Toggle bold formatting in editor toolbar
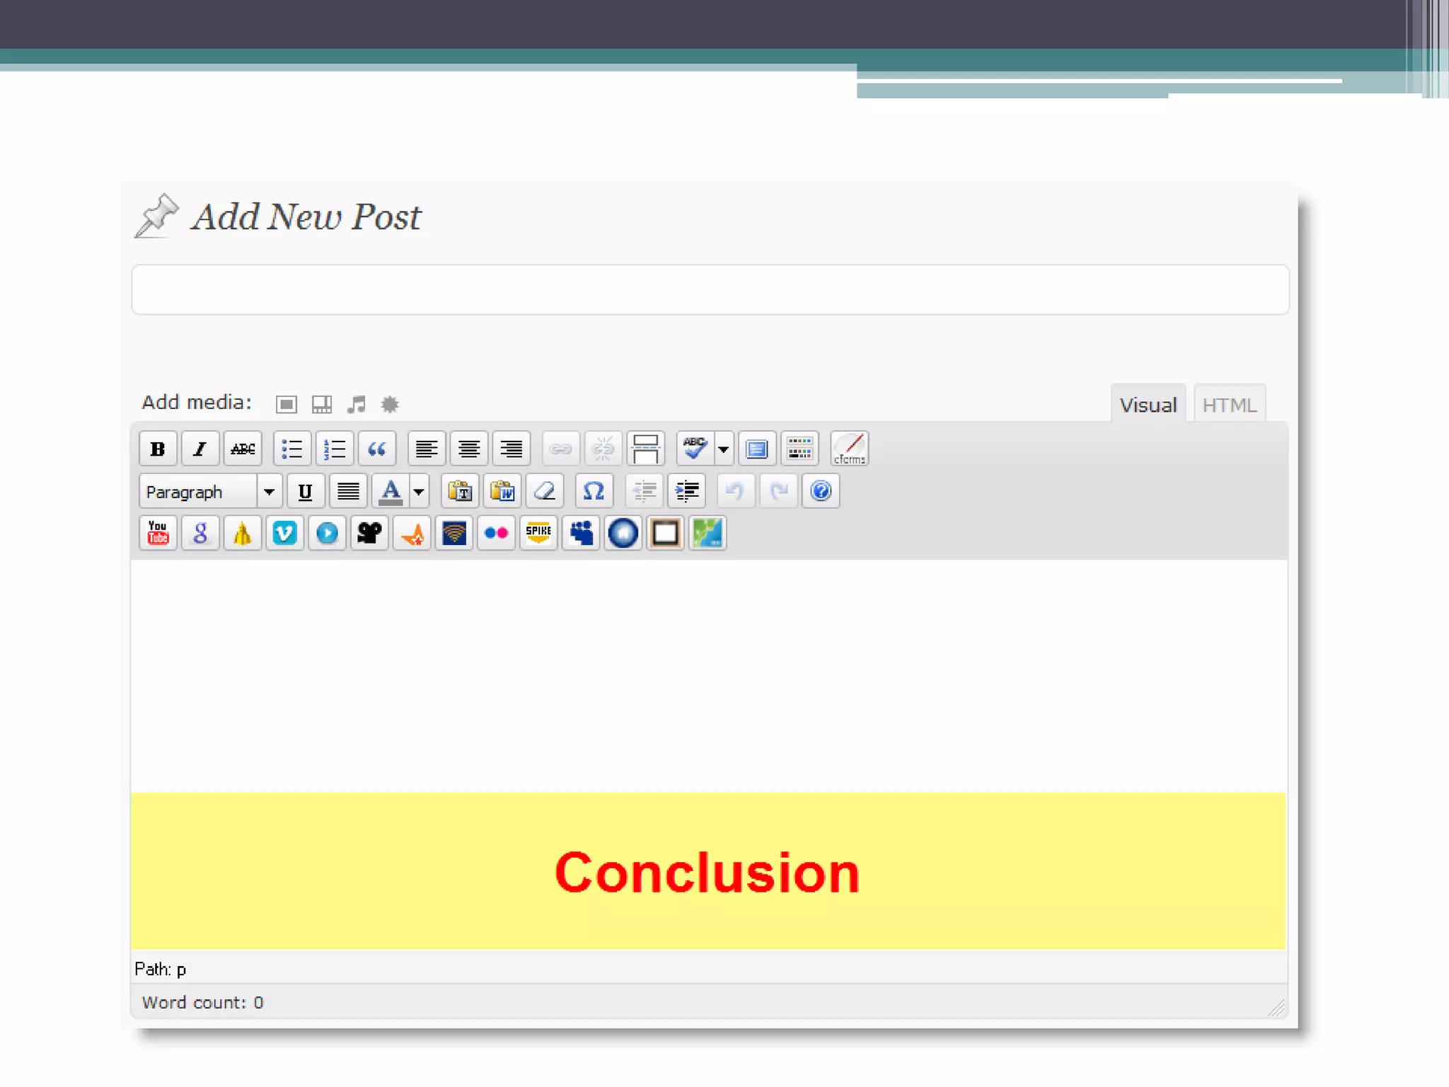 pyautogui.click(x=158, y=449)
